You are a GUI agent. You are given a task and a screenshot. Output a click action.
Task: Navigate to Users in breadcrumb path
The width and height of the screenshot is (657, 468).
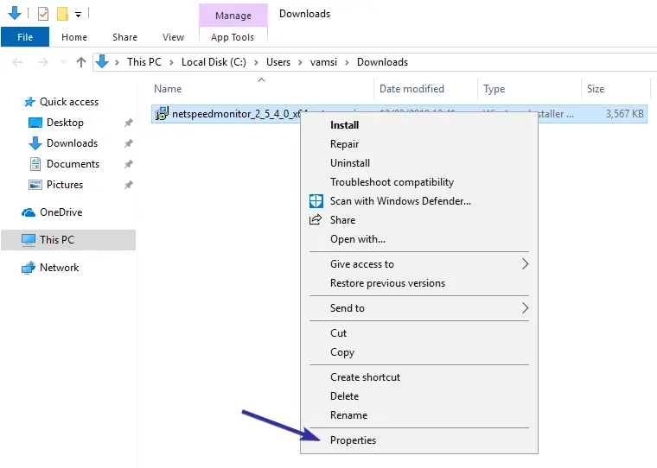click(278, 62)
